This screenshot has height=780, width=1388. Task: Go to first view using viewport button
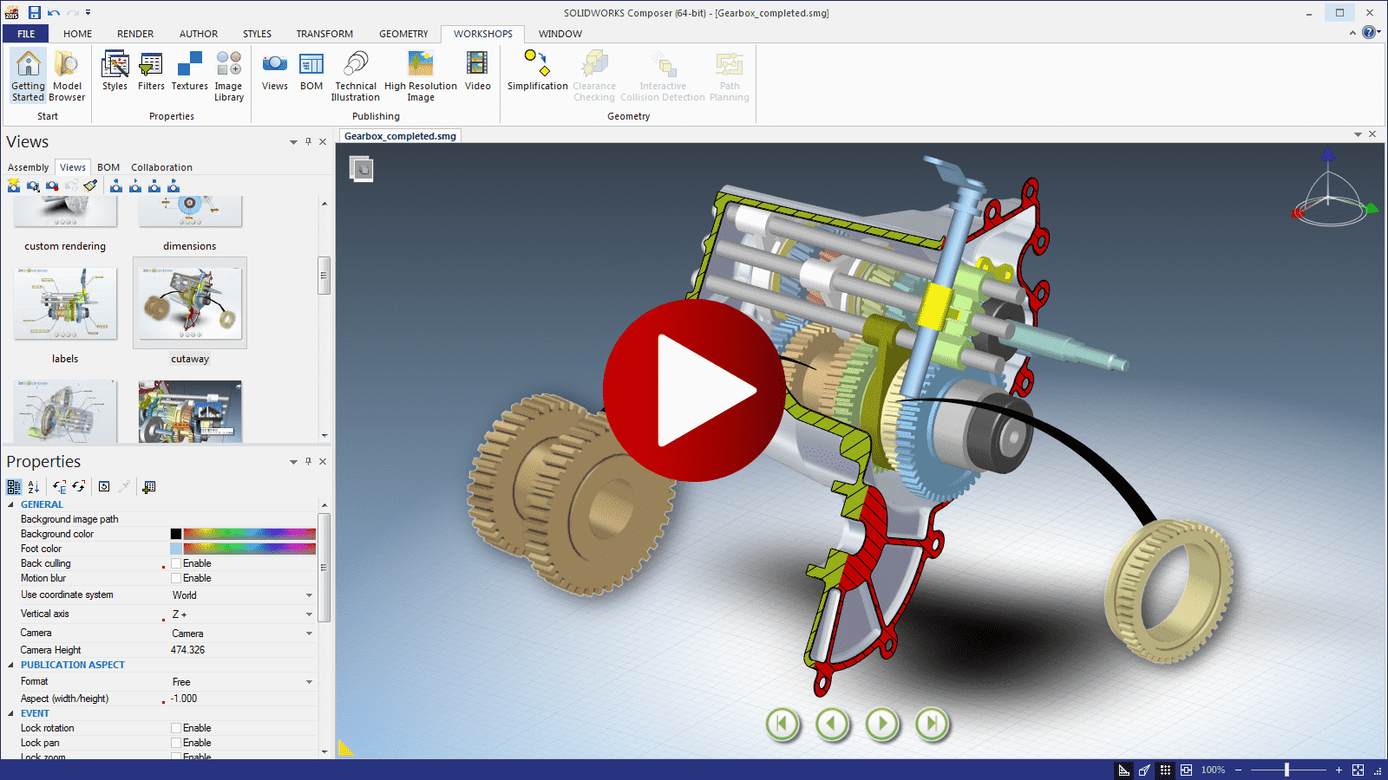point(782,724)
